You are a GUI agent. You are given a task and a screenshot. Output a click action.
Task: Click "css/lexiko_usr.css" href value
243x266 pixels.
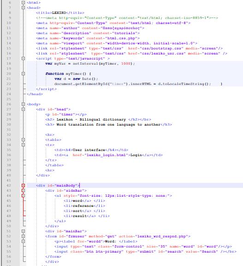[163, 54]
